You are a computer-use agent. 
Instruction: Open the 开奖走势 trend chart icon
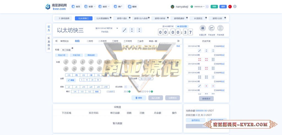pos(211,28)
